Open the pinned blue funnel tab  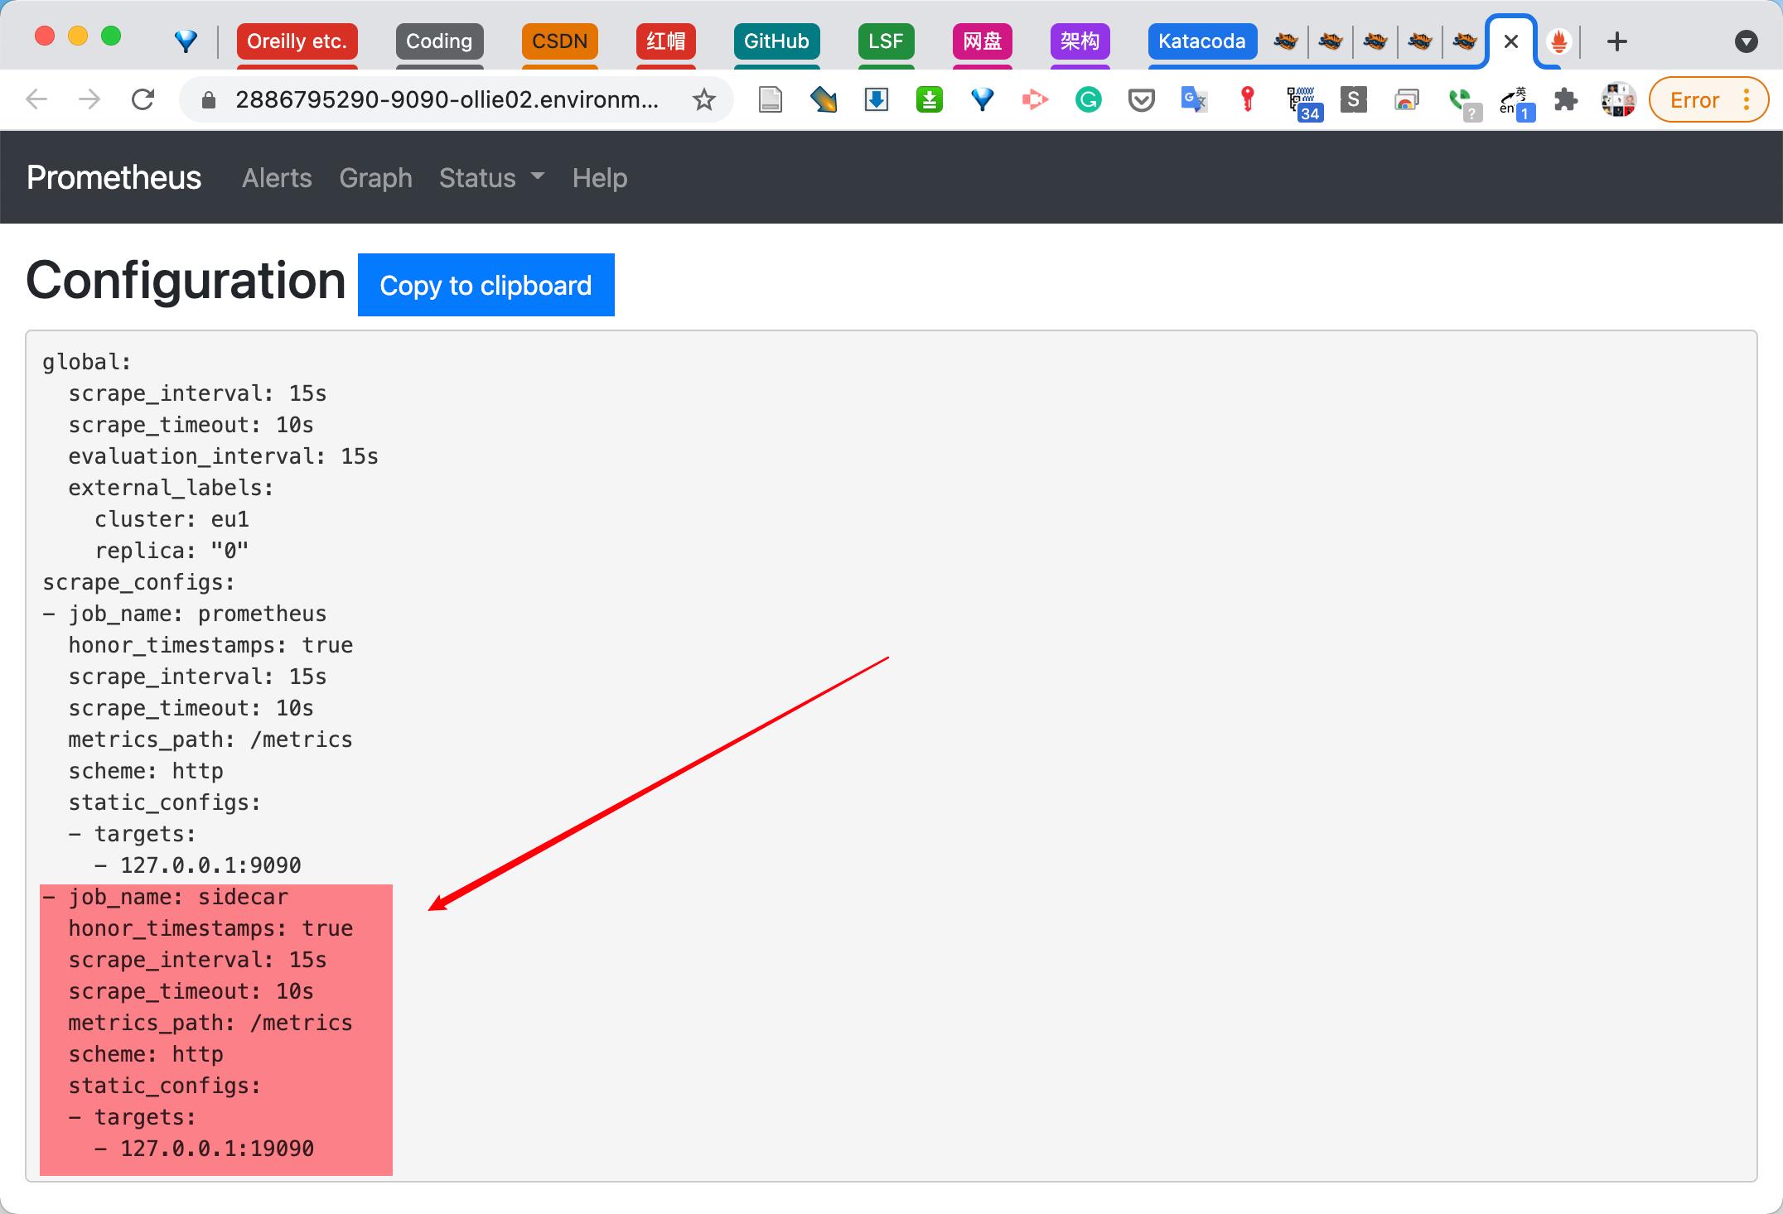click(x=186, y=41)
